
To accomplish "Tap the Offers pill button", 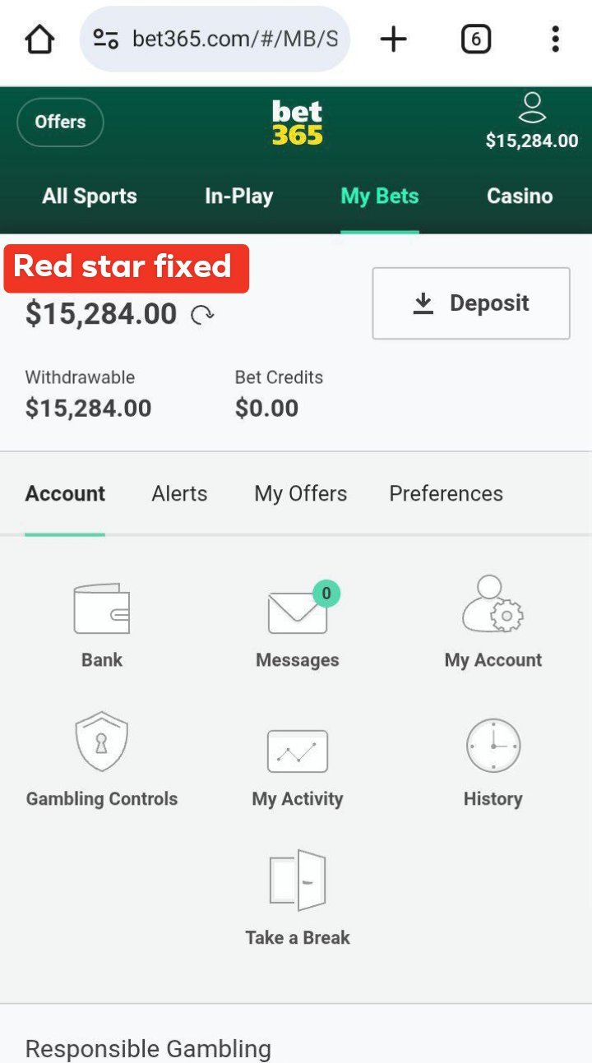I will click(60, 122).
